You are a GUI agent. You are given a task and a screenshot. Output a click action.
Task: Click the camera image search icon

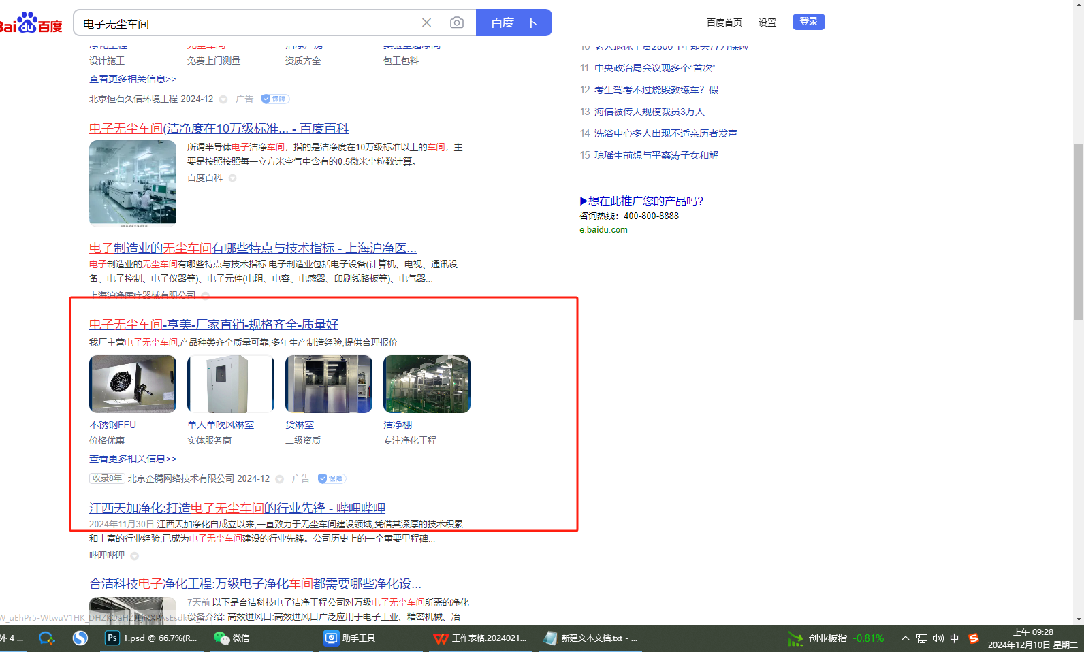457,22
